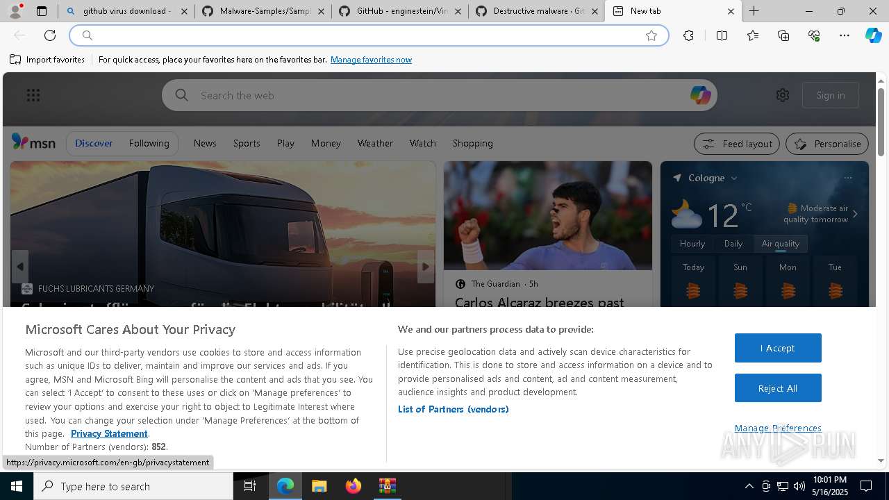Screen dimensions: 889x500
Task: Launch Firefox from taskbar
Action: (354, 486)
